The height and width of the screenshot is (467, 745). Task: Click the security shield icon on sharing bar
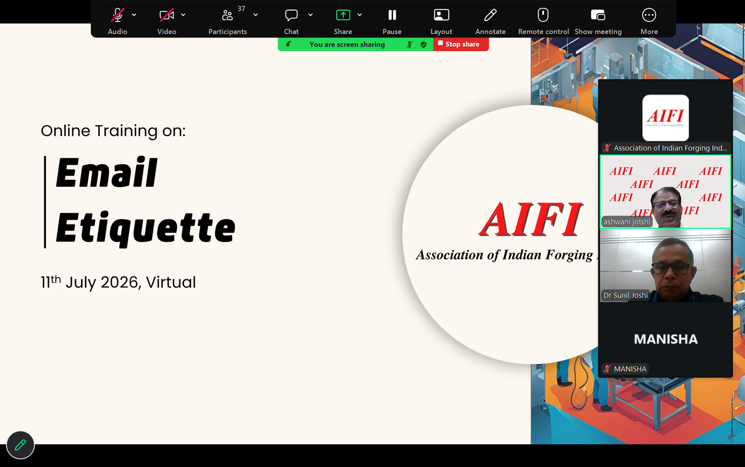point(423,44)
